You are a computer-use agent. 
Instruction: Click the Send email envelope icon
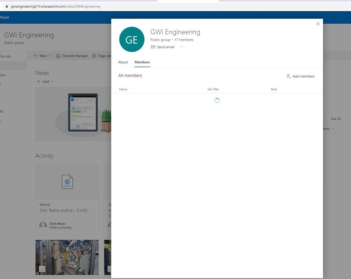[x=153, y=47]
